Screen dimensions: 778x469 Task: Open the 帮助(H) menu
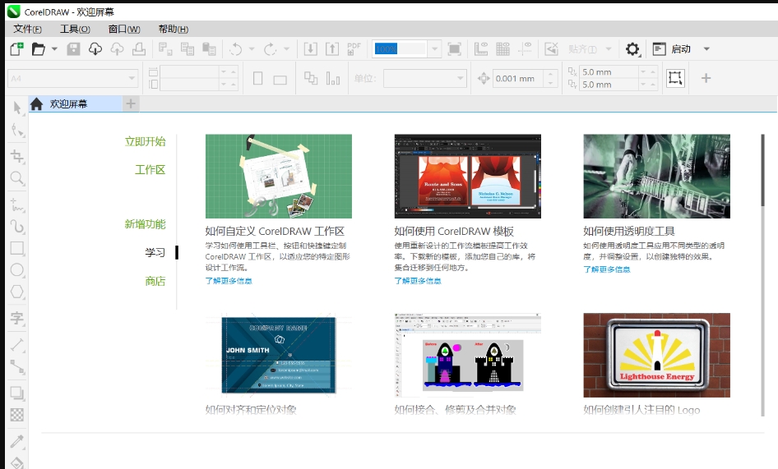(174, 30)
